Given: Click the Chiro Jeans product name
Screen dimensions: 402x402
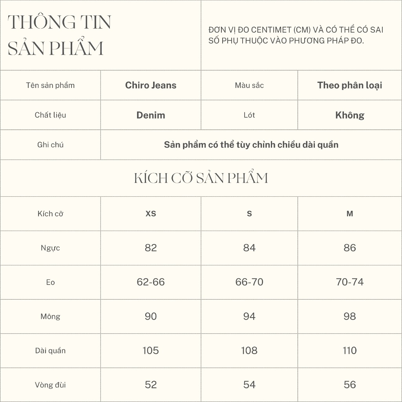Looking at the screenshot, I should 151,85.
